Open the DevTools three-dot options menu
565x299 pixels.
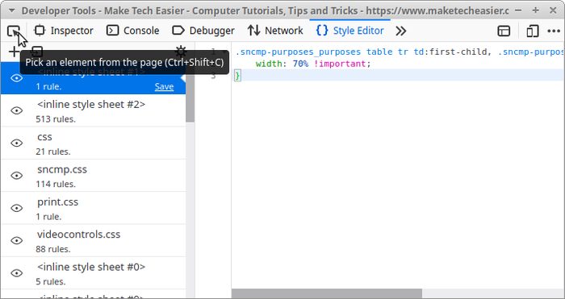[554, 31]
